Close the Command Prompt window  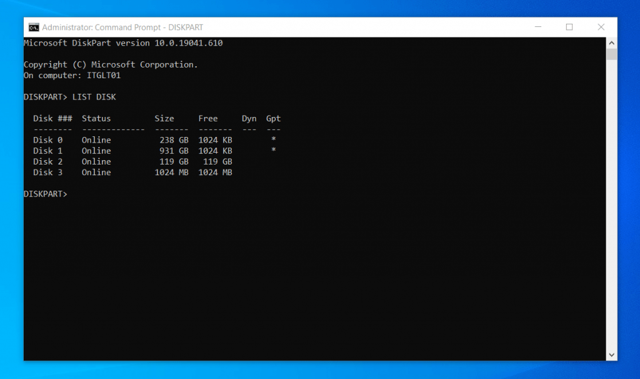601,27
